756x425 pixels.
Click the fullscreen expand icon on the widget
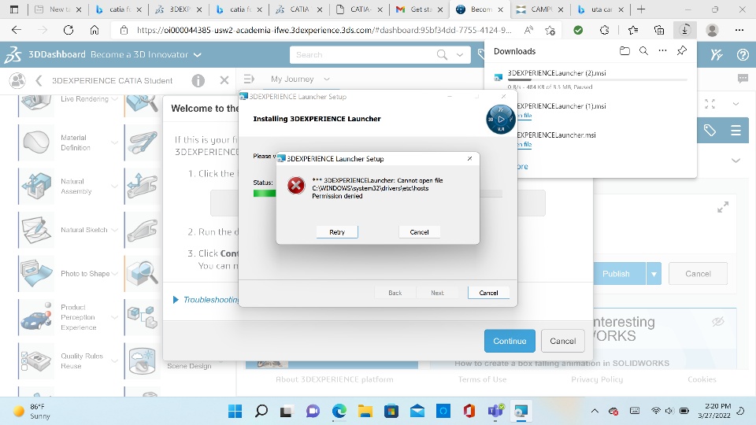pos(710,104)
